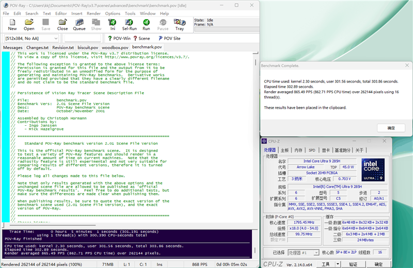Open the Window menu

[x=148, y=13]
